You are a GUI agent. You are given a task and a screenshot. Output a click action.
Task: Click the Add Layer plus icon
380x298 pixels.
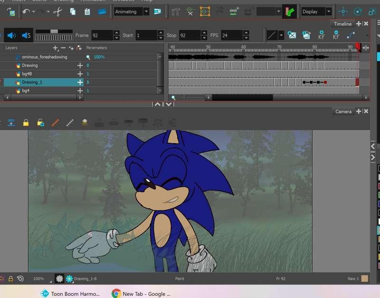pyautogui.click(x=56, y=48)
